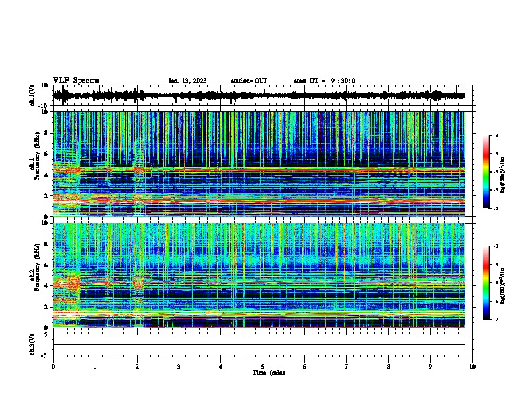
Task: Click the "-7" tick on ch.1 colorbar
Action: click(x=495, y=208)
